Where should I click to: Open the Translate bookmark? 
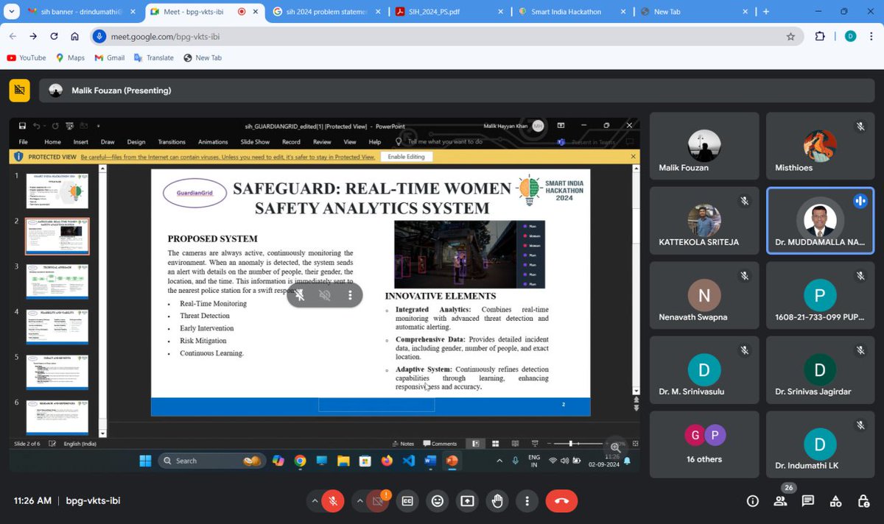(153, 57)
